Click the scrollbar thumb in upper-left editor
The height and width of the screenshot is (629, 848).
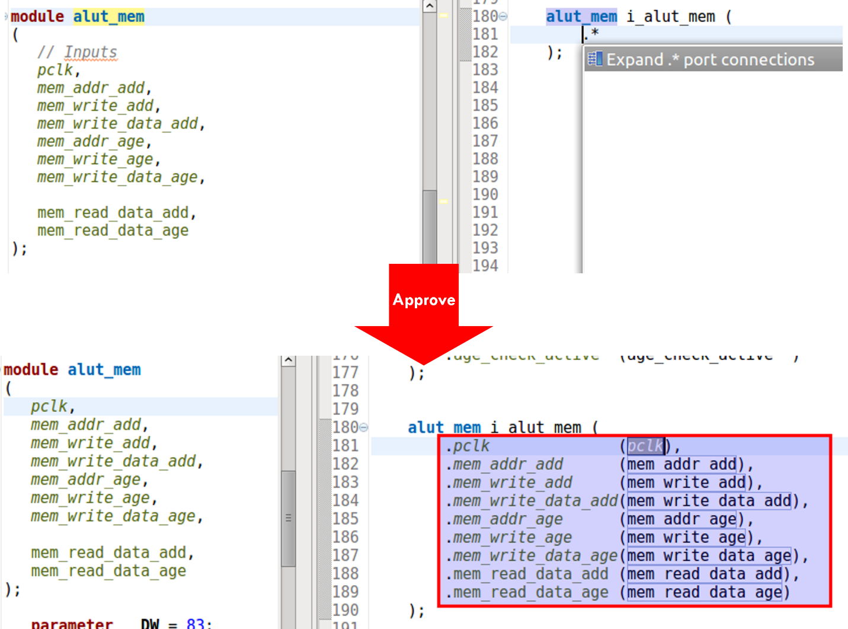430,225
